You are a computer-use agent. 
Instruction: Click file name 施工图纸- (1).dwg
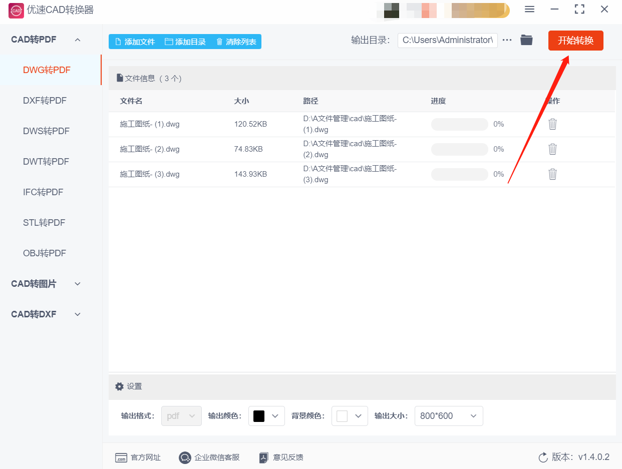[150, 124]
